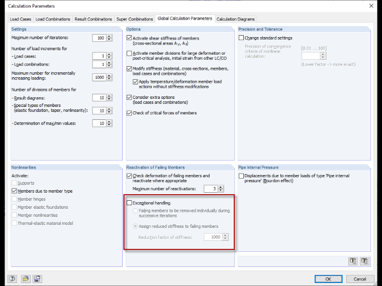Screen dimensions: 382x286
Task: Select Assign reduced stiffness to failing members
Action: tap(135, 226)
